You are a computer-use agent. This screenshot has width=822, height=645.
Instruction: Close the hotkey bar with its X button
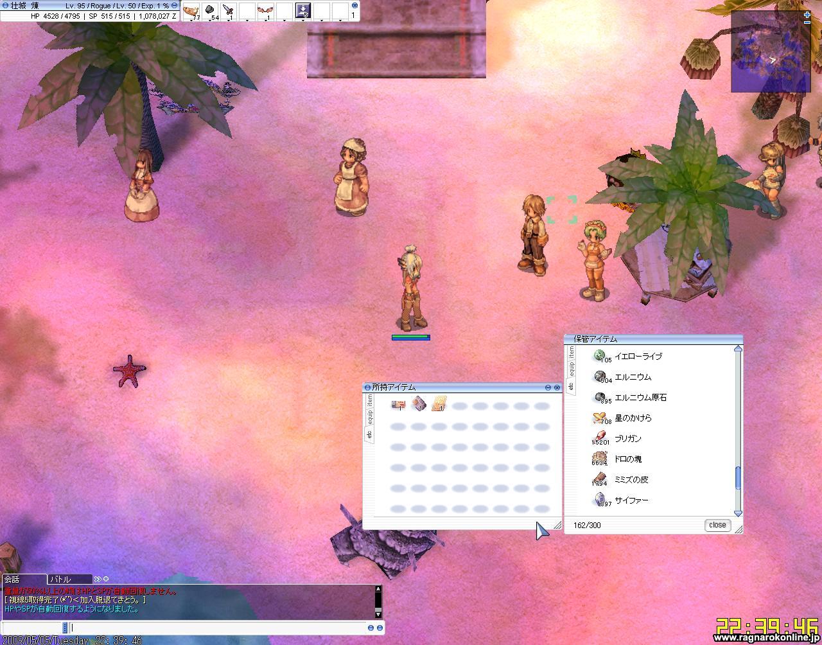click(x=354, y=5)
